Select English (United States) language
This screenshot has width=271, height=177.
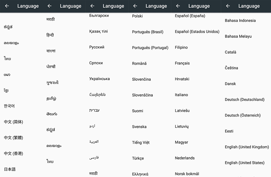point(244,163)
